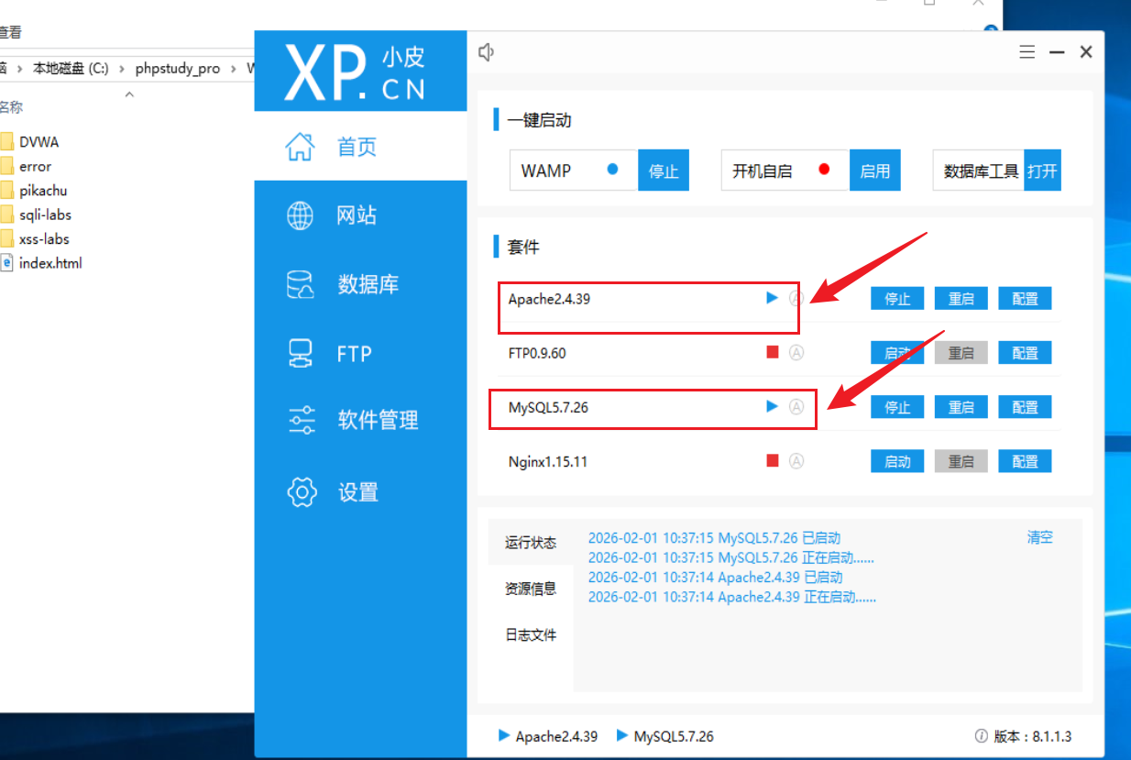The height and width of the screenshot is (760, 1131).
Task: Click version text 8.1.1.3
Action: 1052,736
